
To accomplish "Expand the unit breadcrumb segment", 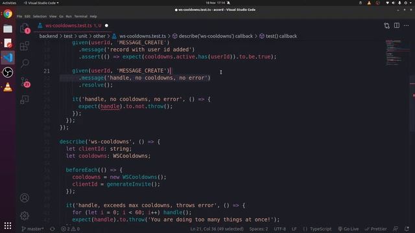I will click(x=82, y=36).
